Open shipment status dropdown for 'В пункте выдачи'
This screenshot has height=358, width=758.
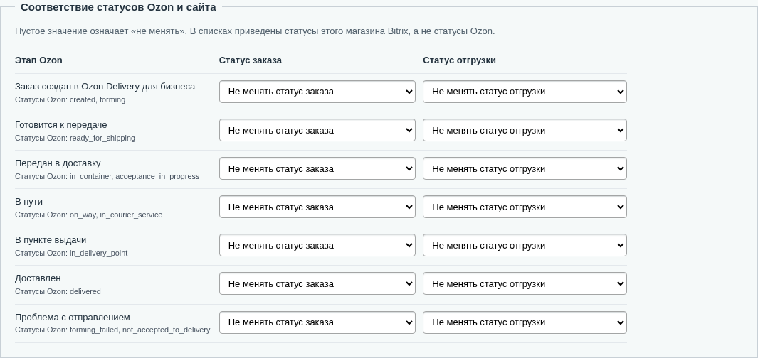point(525,245)
